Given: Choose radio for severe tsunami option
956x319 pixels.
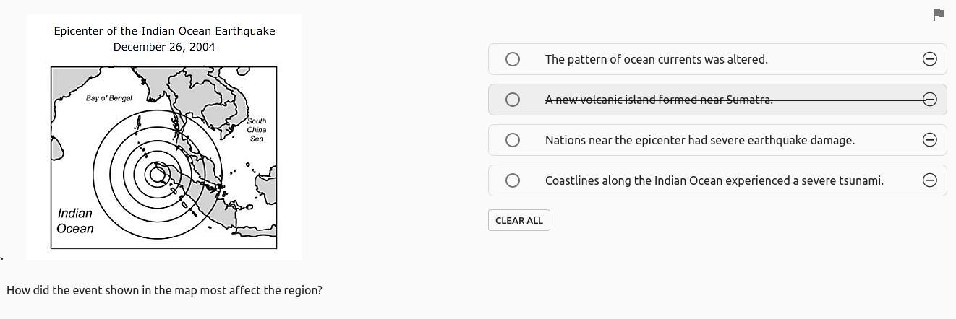Looking at the screenshot, I should click(513, 180).
